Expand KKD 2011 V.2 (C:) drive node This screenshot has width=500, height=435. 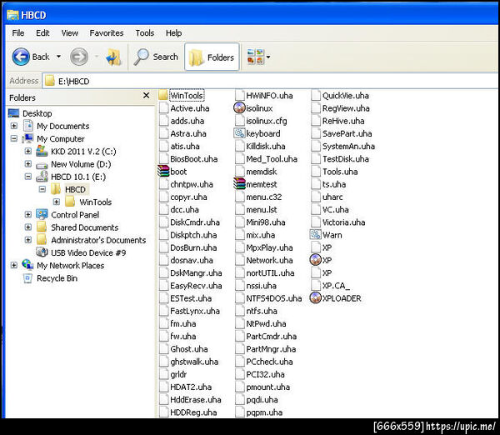click(x=28, y=151)
